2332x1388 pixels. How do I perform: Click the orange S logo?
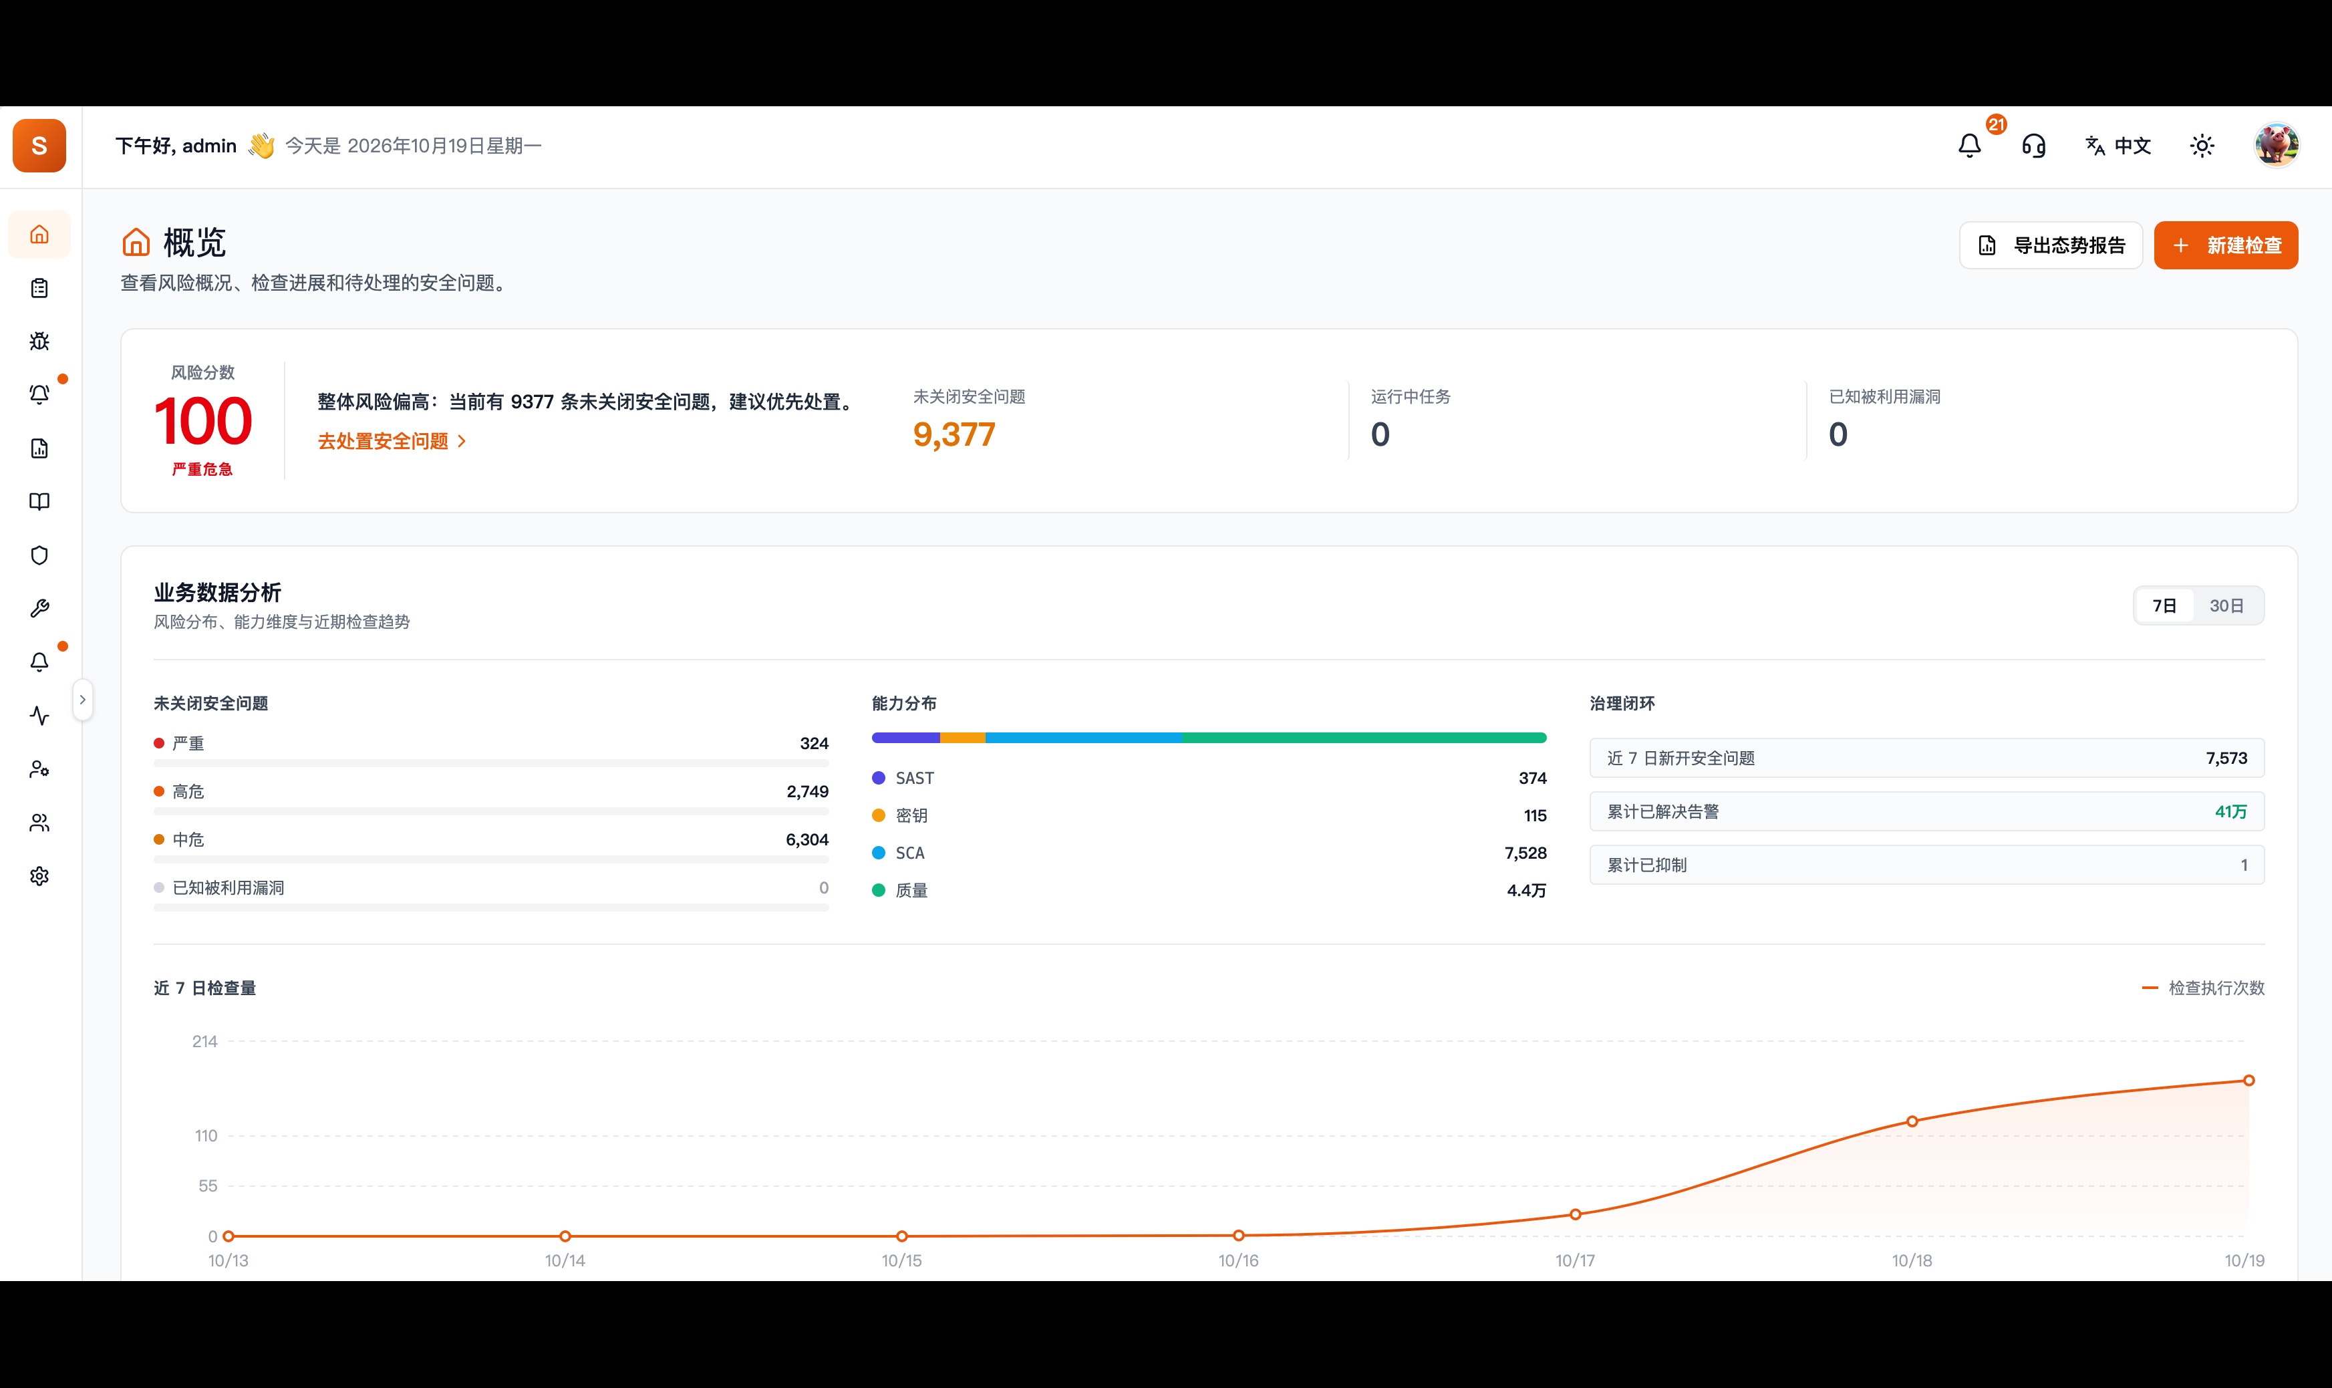(39, 146)
